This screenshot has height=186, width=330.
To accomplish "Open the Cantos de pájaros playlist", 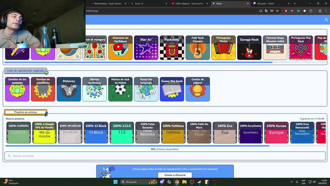I will [x=198, y=89].
